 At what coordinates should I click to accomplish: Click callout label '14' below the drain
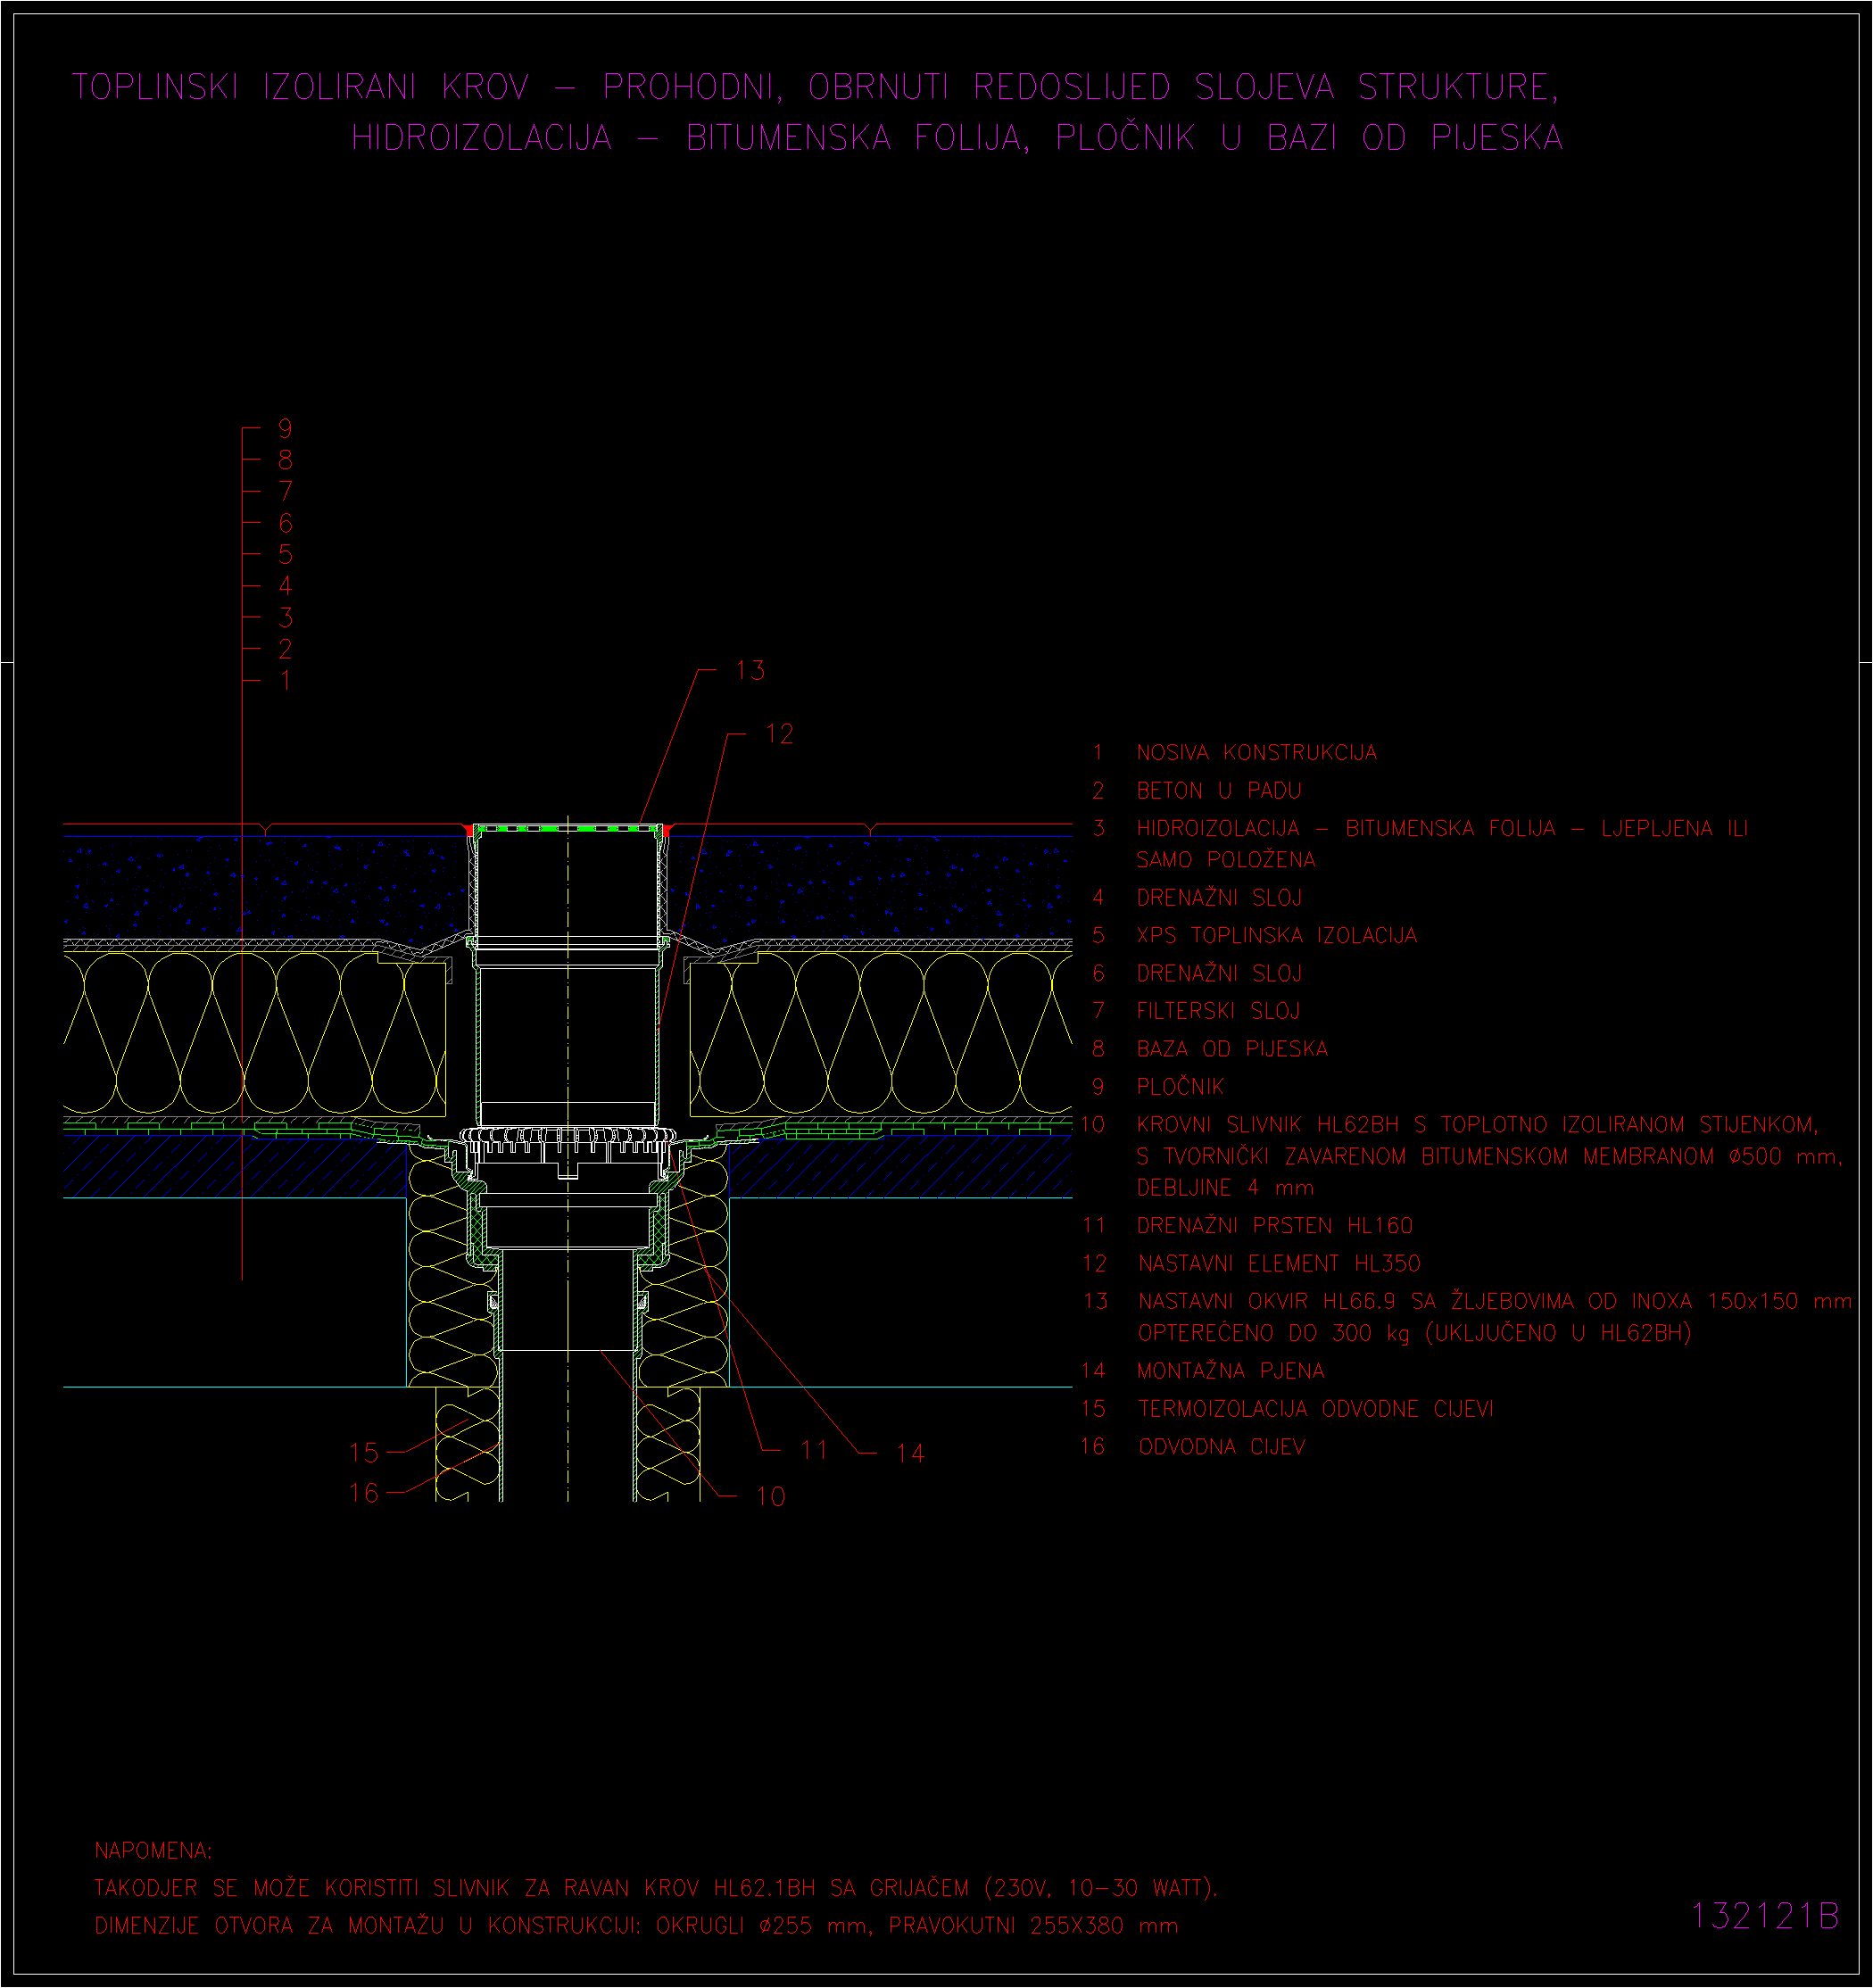pyautogui.click(x=910, y=1454)
